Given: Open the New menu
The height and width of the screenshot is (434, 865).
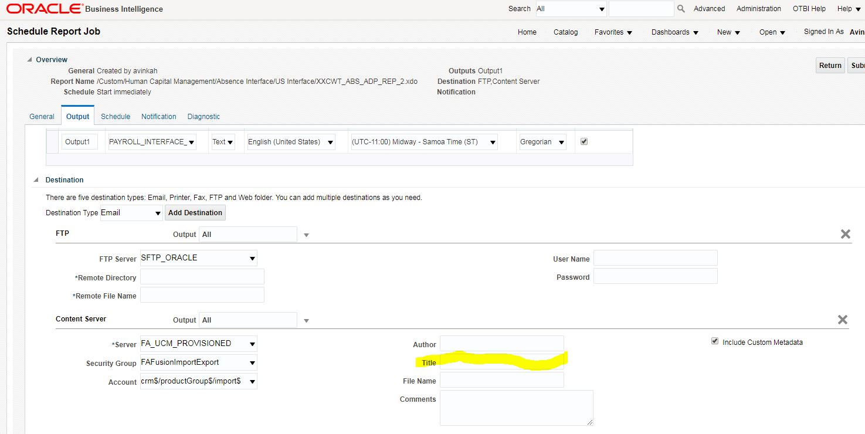Looking at the screenshot, I should (x=729, y=32).
